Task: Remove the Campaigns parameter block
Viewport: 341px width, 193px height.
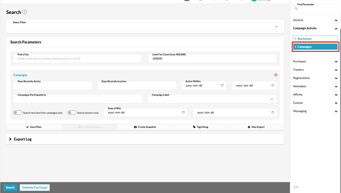Action: tap(276, 75)
